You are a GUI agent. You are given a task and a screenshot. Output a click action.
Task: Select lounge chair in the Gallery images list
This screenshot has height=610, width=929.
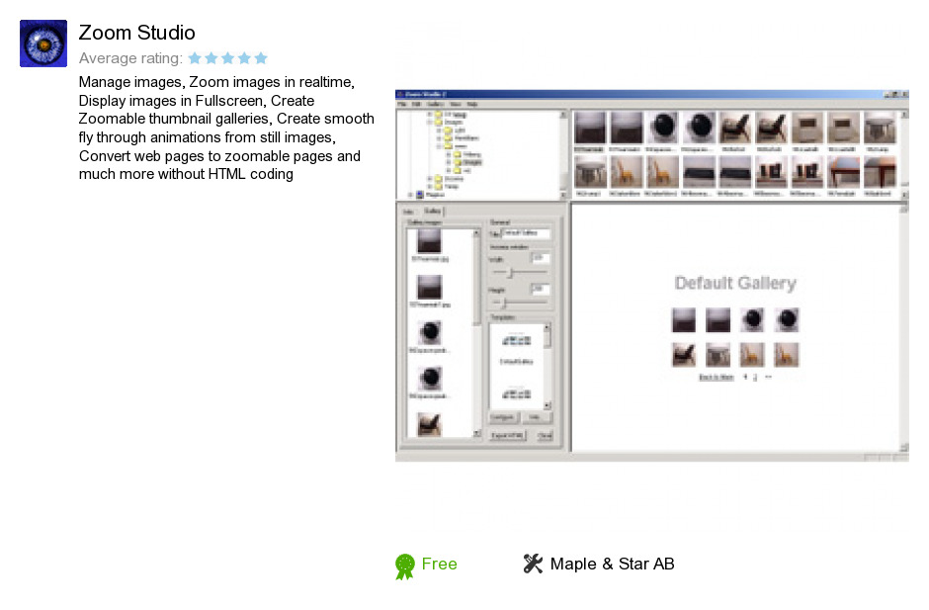(429, 424)
